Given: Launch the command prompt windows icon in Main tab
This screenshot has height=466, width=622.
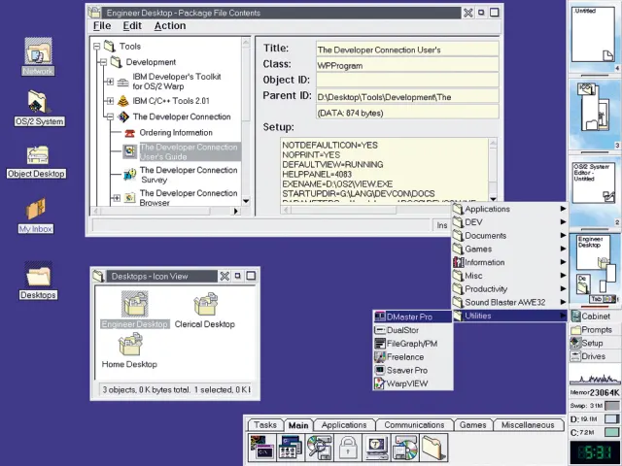Looking at the screenshot, I should click(x=263, y=447).
